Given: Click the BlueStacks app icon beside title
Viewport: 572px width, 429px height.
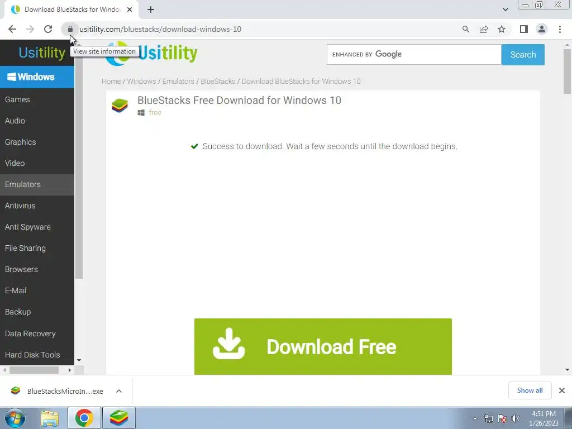Looking at the screenshot, I should click(120, 106).
